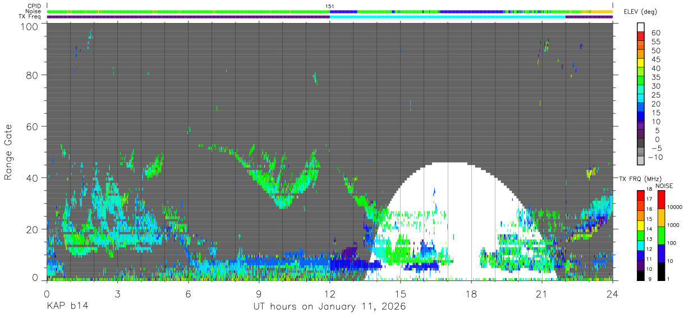Select the 21 tick on UT hours axis
689x318 pixels.
point(542,294)
